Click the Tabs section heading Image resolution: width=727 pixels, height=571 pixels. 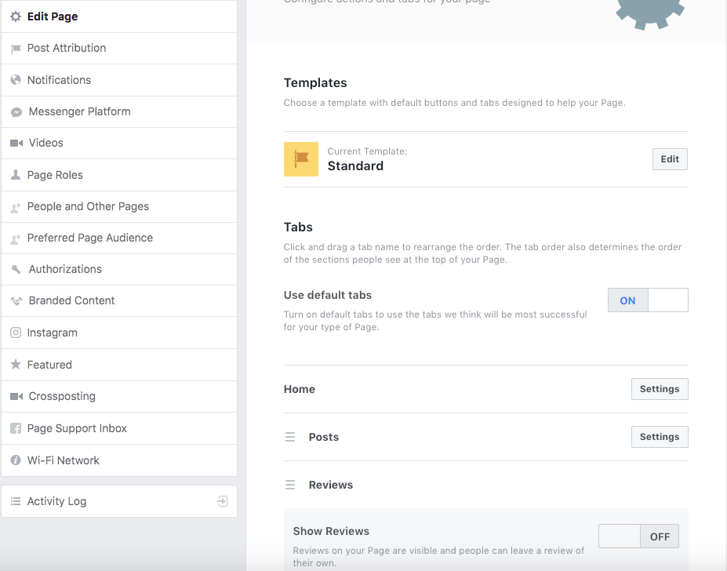point(298,227)
